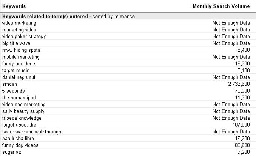
Task: Choose the 'mw2 hiding spots' keyword
Action: (21, 50)
